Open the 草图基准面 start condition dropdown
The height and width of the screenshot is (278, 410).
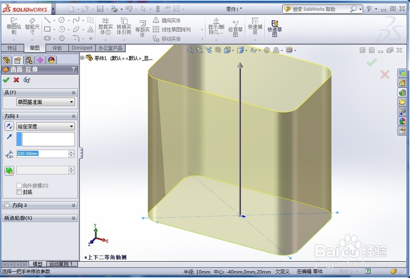coord(46,102)
